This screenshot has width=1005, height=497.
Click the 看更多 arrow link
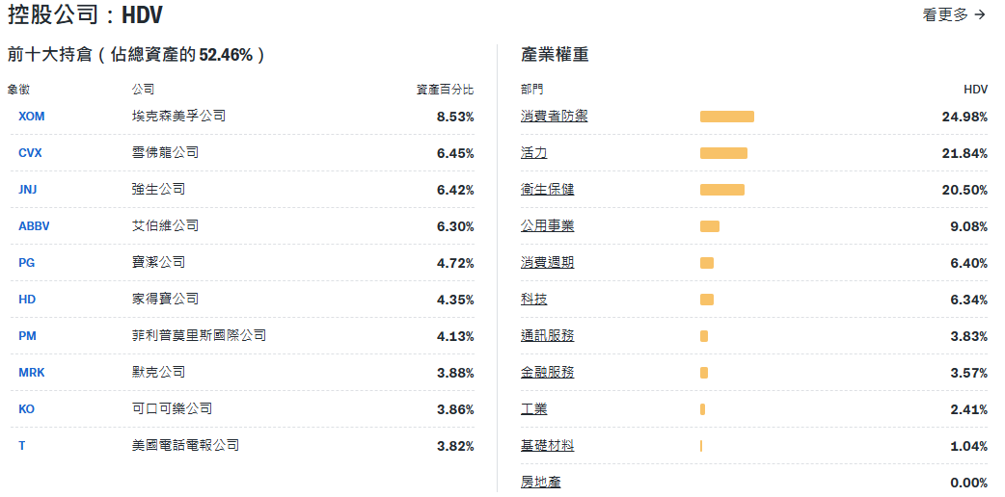[954, 14]
